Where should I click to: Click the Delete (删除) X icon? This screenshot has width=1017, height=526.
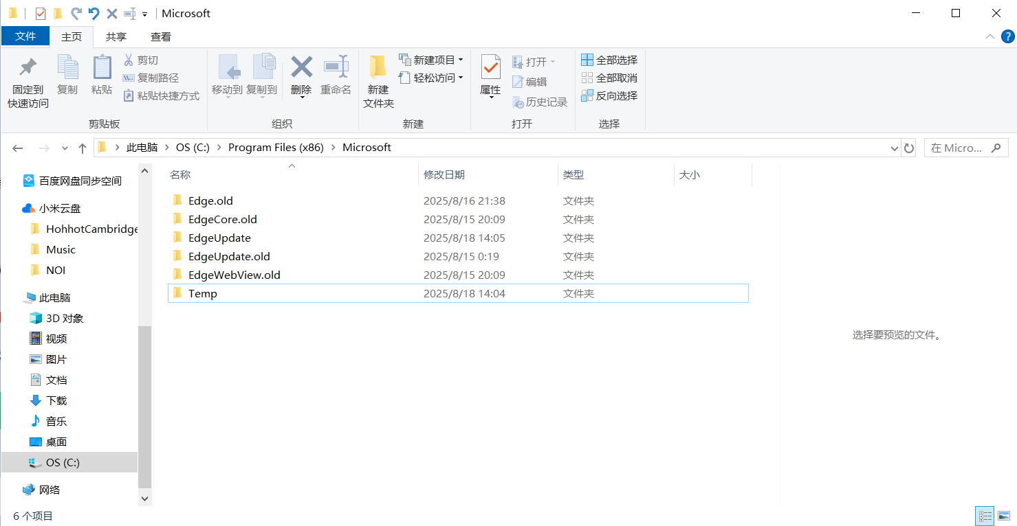pyautogui.click(x=301, y=67)
